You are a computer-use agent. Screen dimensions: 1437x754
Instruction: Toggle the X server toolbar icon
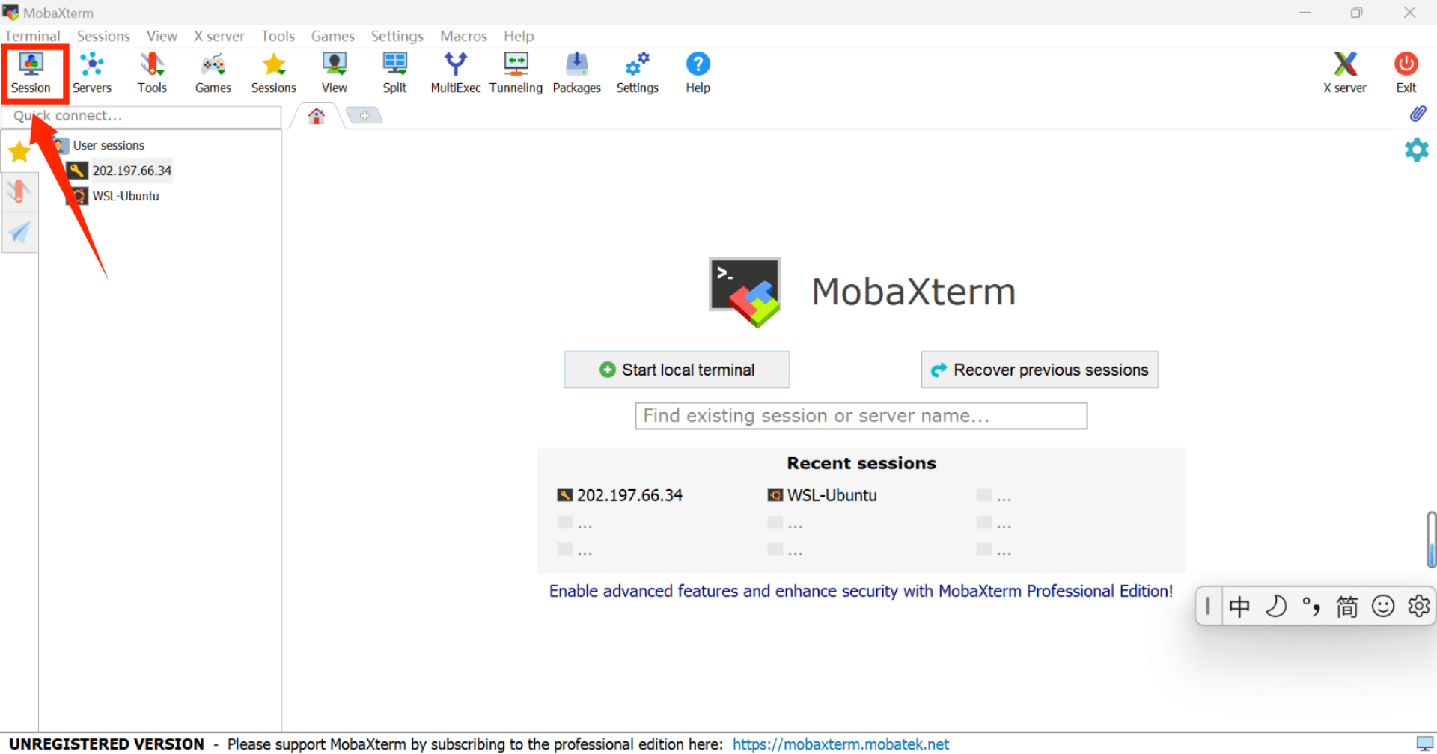[1345, 73]
